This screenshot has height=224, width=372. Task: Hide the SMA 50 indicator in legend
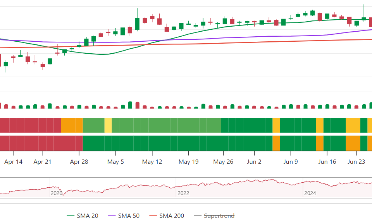tap(124, 216)
